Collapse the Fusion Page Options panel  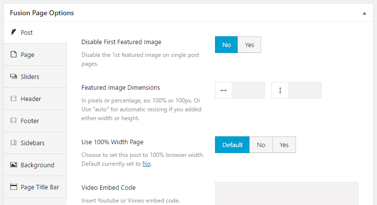[x=365, y=13]
